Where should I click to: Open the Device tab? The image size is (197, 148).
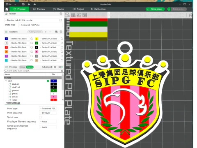pos(59,9)
